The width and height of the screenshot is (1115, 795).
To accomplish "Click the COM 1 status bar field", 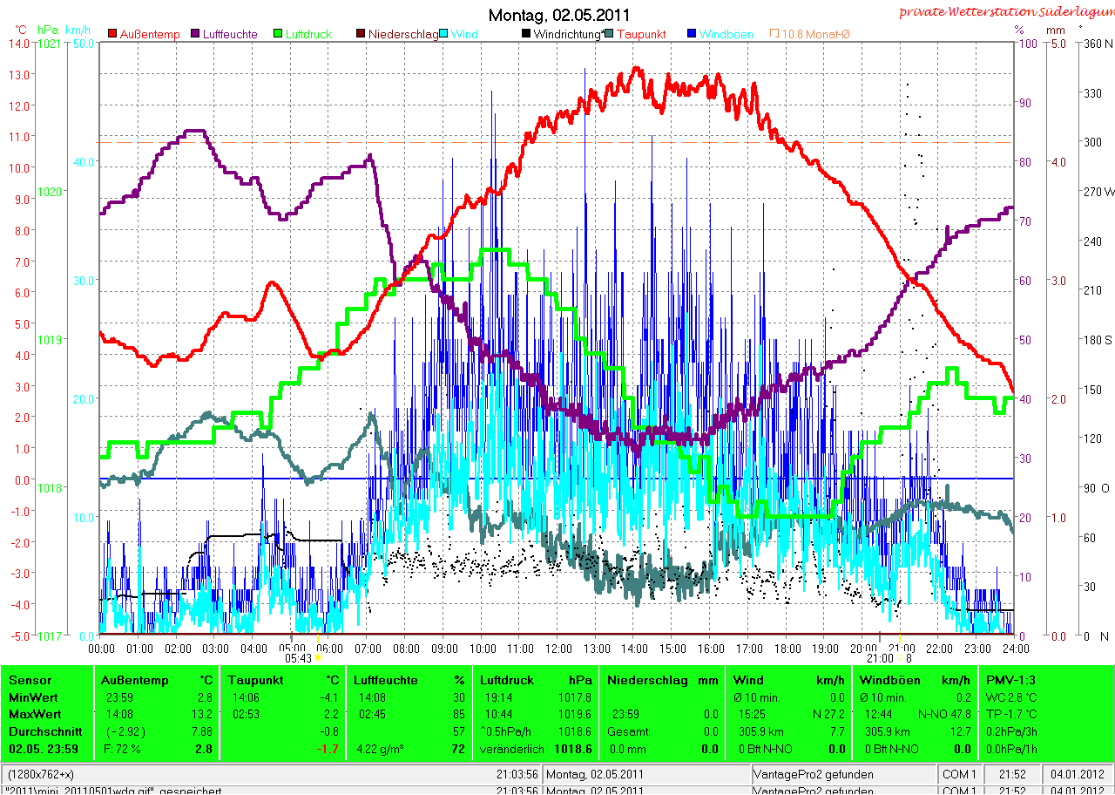I will pyautogui.click(x=963, y=774).
